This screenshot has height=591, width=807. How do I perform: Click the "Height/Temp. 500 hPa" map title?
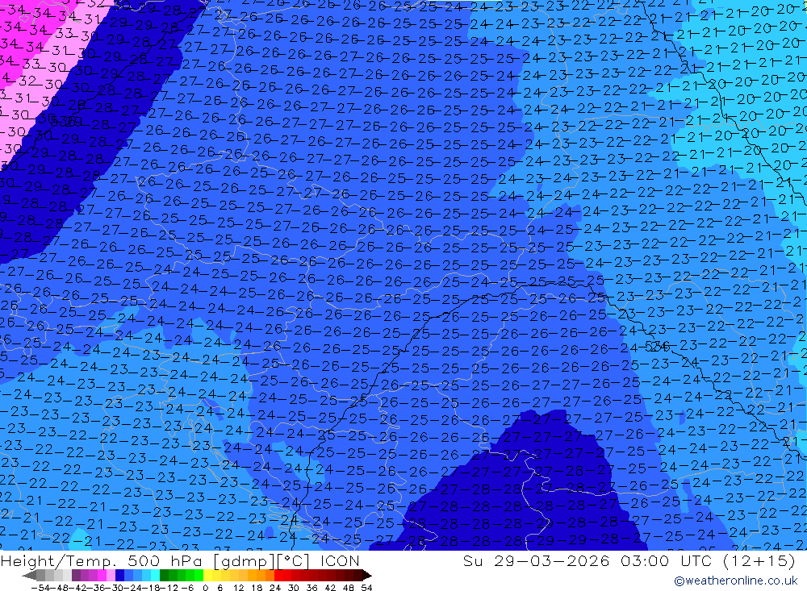click(101, 561)
